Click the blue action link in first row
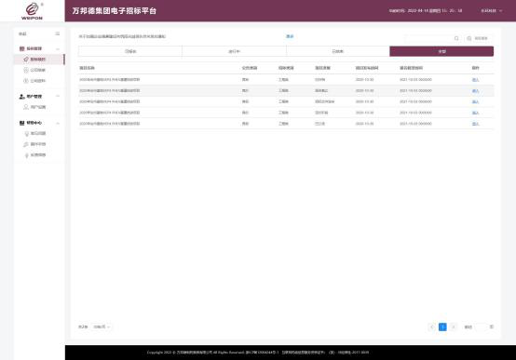Image resolution: width=516 pixels, height=360 pixels. click(475, 80)
